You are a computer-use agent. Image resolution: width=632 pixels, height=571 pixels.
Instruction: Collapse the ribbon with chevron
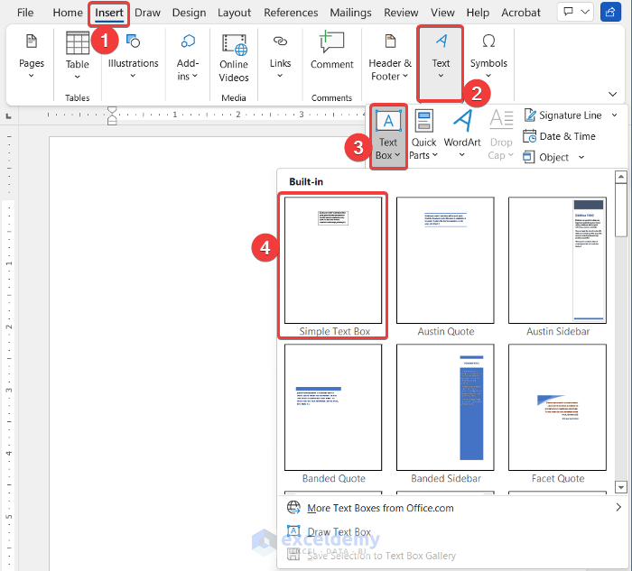click(x=613, y=94)
